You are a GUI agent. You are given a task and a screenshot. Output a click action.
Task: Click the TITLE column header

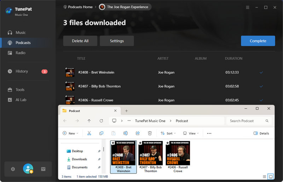(81, 58)
